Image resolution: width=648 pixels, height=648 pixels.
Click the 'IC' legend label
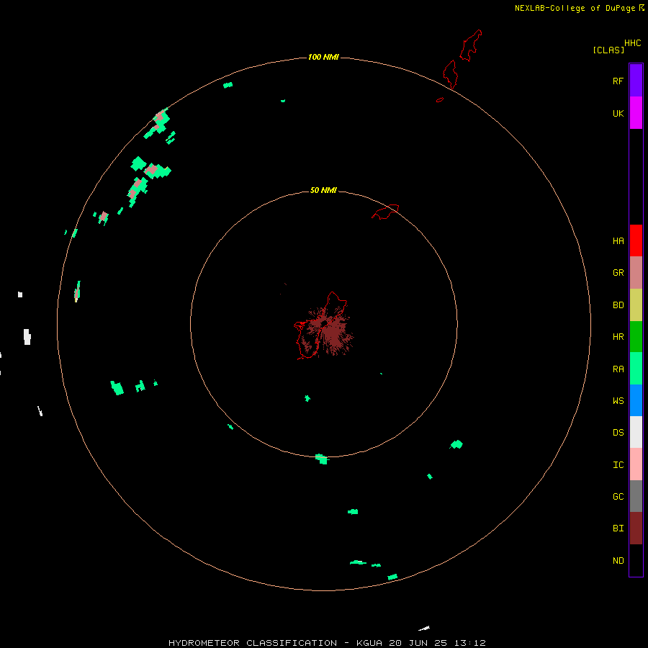618,464
